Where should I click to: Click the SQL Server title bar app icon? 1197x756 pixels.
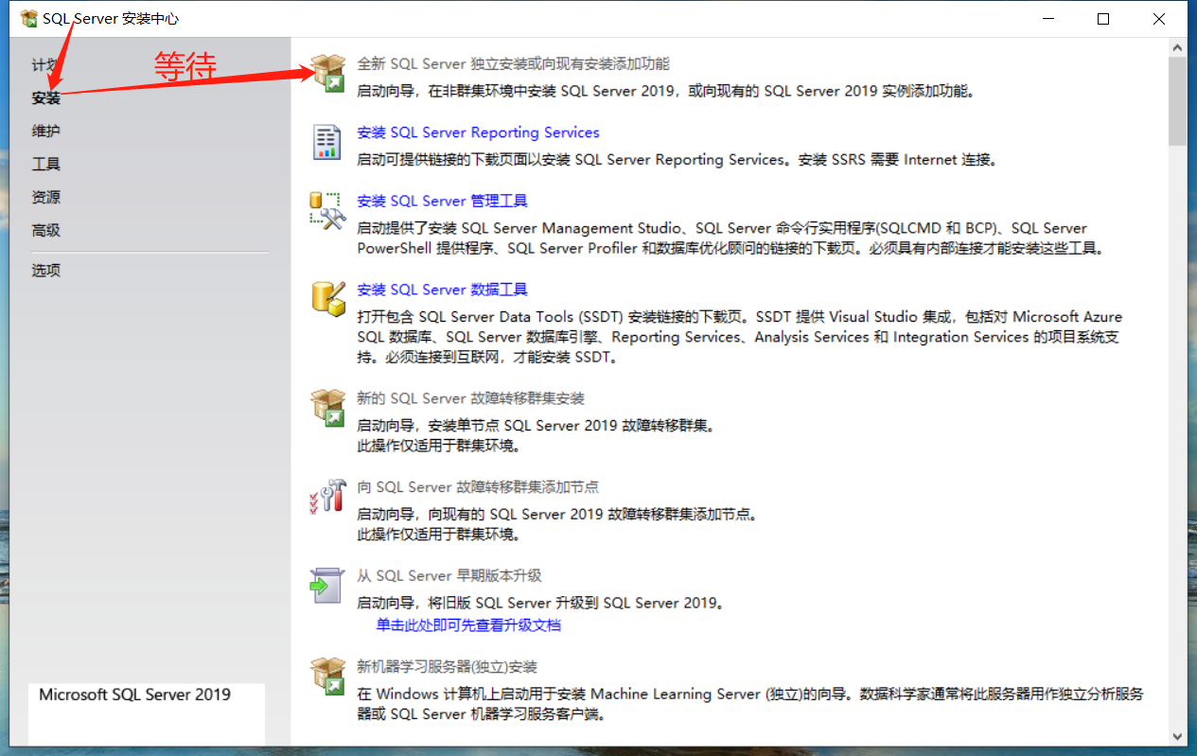29,19
